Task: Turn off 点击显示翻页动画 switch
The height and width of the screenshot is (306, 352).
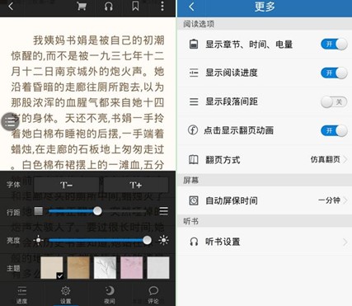Action: pyautogui.click(x=334, y=130)
